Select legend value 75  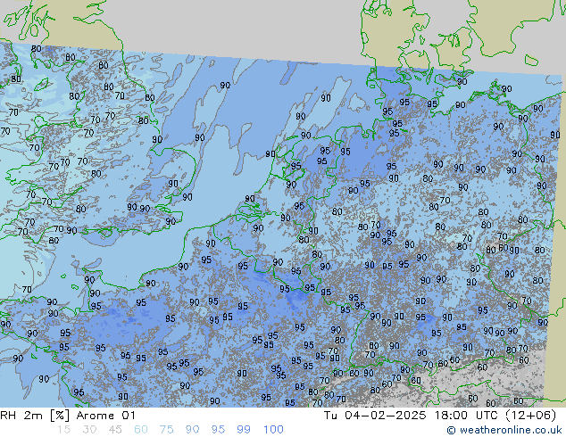(x=166, y=430)
